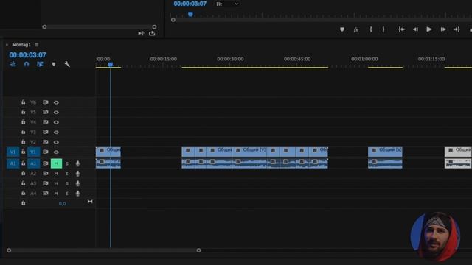Image resolution: width=472 pixels, height=265 pixels.
Task: Select the audio clip near 01:00:00
Action: (x=385, y=163)
